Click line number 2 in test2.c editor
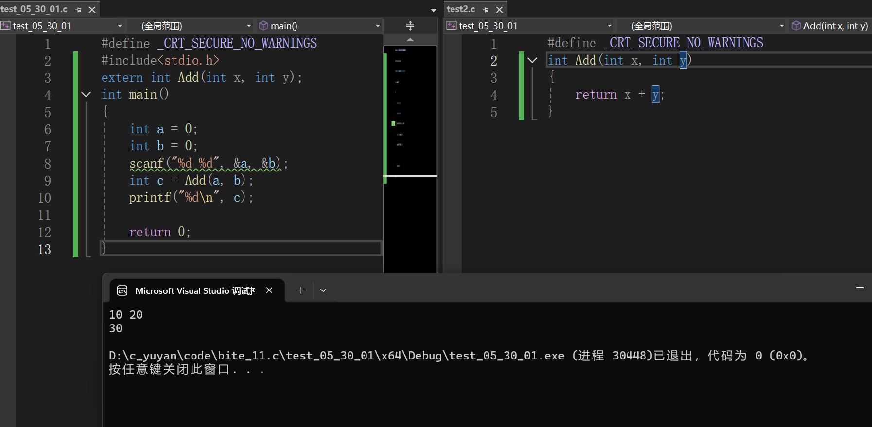 pyautogui.click(x=494, y=61)
